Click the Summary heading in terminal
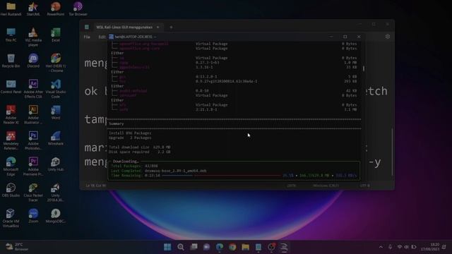The height and width of the screenshot is (254, 452). tap(116, 123)
